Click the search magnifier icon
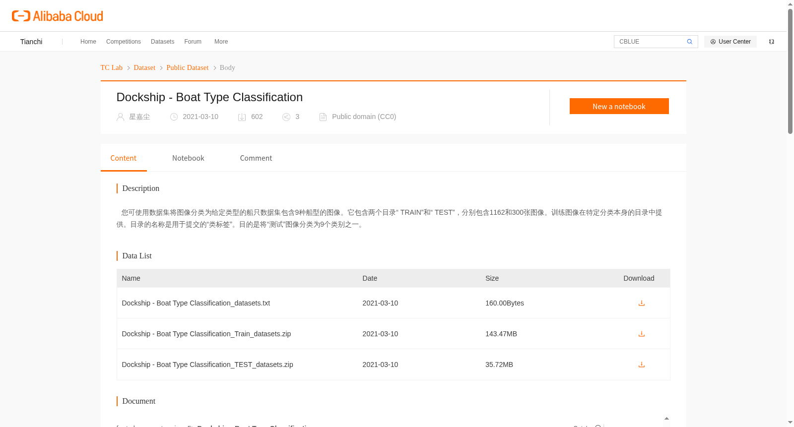The image size is (794, 427). [x=689, y=42]
